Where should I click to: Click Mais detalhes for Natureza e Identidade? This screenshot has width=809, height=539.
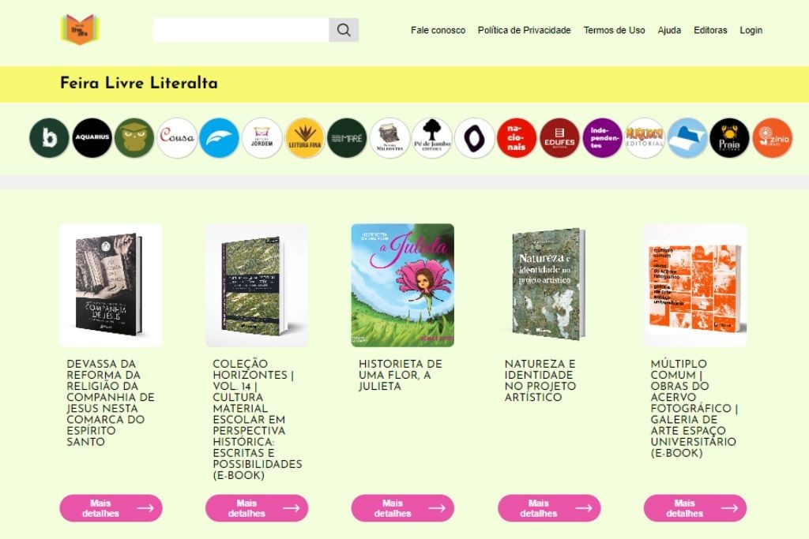549,508
